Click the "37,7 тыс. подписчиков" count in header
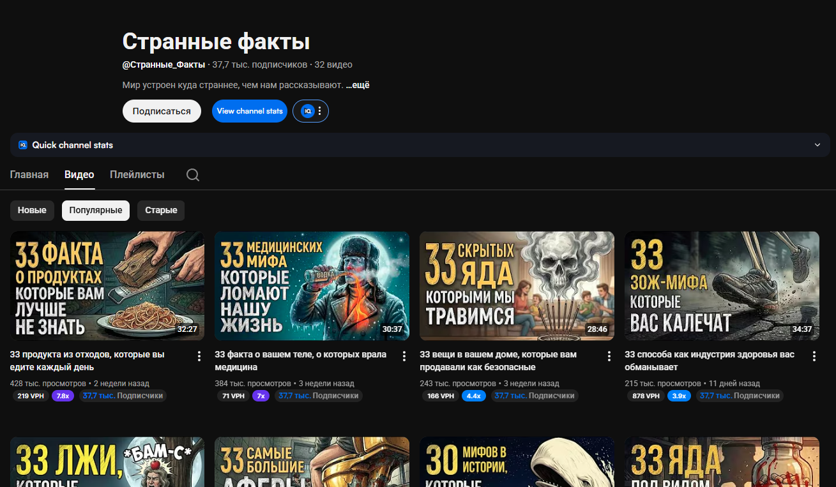 click(260, 64)
